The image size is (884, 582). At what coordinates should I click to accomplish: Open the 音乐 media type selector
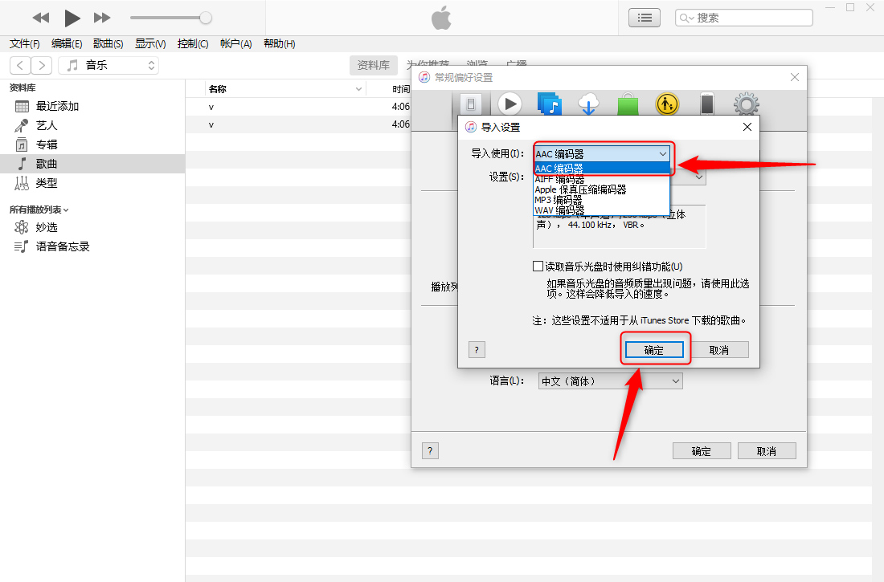pos(108,65)
